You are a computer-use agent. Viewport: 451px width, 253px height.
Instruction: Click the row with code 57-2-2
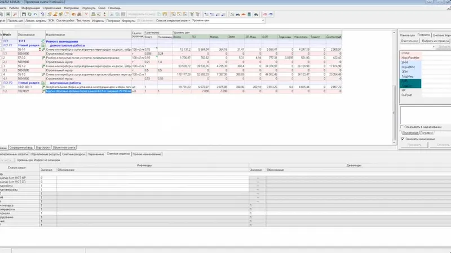(171, 58)
